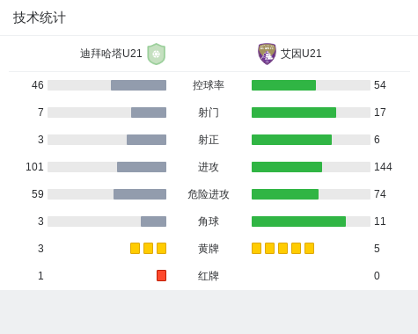Image resolution: width=418 pixels, height=334 pixels.
Task: Click the purple 艾因U21 team crest
Action: 267,54
